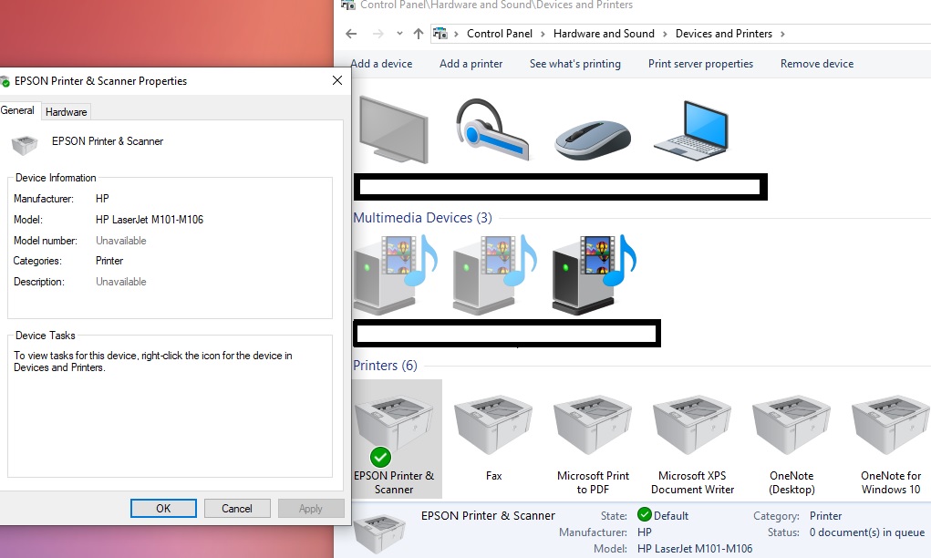Select the wireless mouse device icon
The width and height of the screenshot is (931, 558).
(x=593, y=139)
